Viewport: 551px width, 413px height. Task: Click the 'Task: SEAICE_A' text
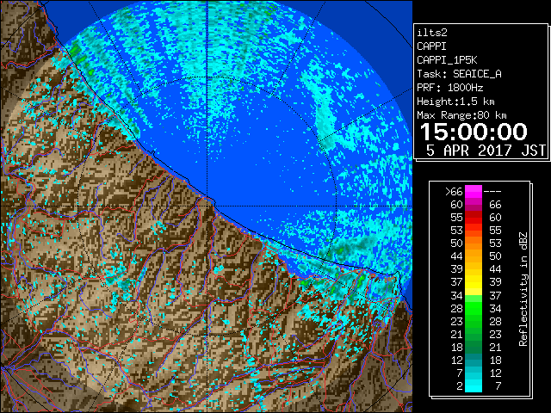(459, 74)
